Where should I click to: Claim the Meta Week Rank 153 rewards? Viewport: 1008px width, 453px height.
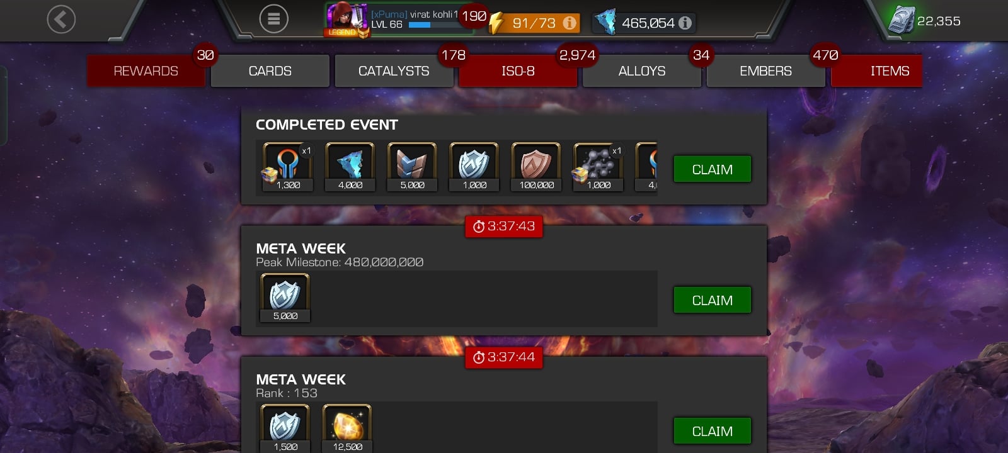(x=712, y=431)
